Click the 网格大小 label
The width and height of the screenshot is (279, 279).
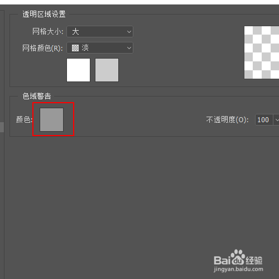tap(48, 31)
